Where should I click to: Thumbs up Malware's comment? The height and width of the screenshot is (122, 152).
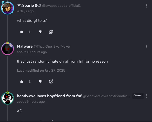click(22, 81)
